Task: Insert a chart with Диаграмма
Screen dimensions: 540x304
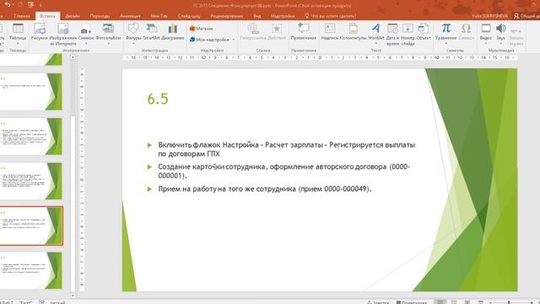Action: pyautogui.click(x=172, y=32)
